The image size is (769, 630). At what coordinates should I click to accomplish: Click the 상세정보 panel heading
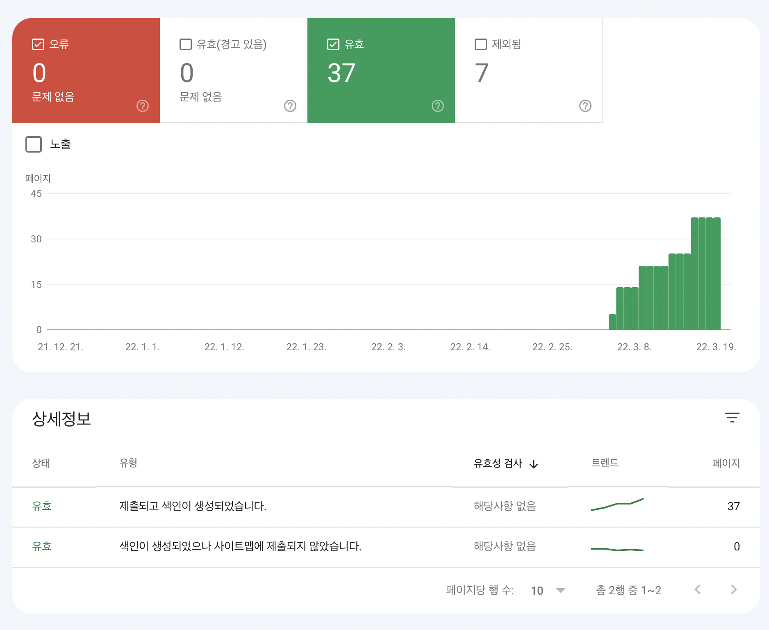click(x=61, y=419)
